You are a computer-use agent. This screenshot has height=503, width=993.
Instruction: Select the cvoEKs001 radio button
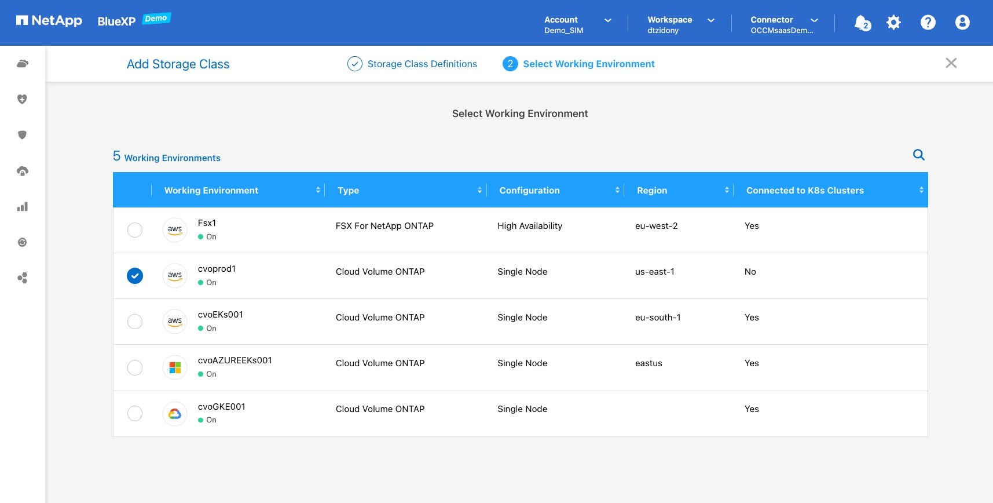pyautogui.click(x=135, y=322)
